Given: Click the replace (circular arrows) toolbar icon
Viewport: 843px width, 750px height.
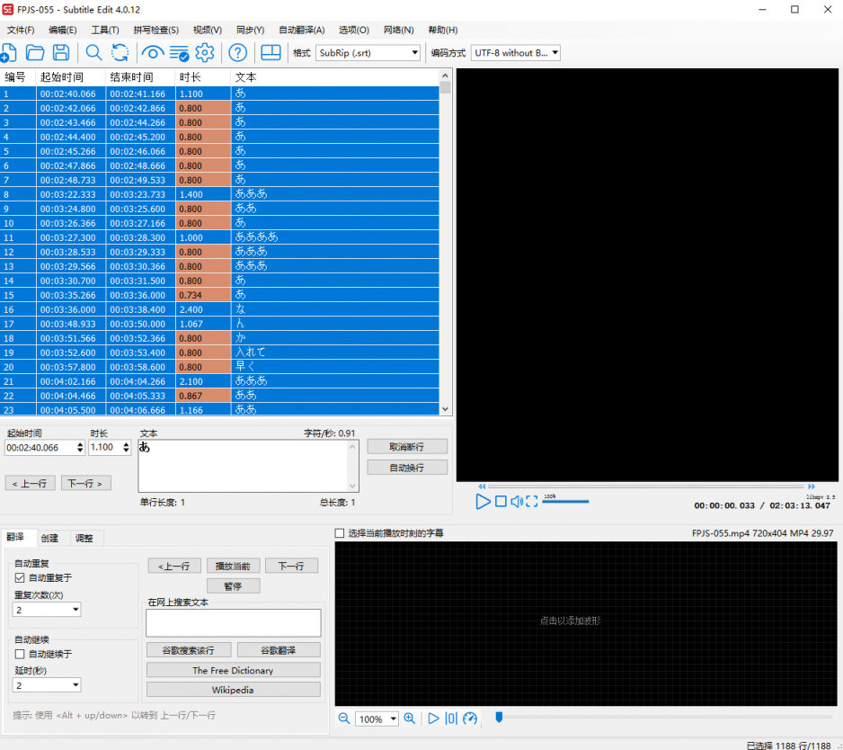Looking at the screenshot, I should [120, 53].
